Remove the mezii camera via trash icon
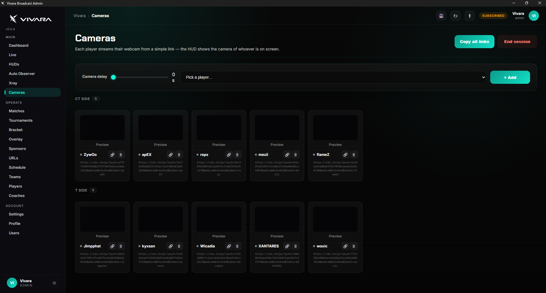Viewport: 546px width, 293px height. click(296, 154)
